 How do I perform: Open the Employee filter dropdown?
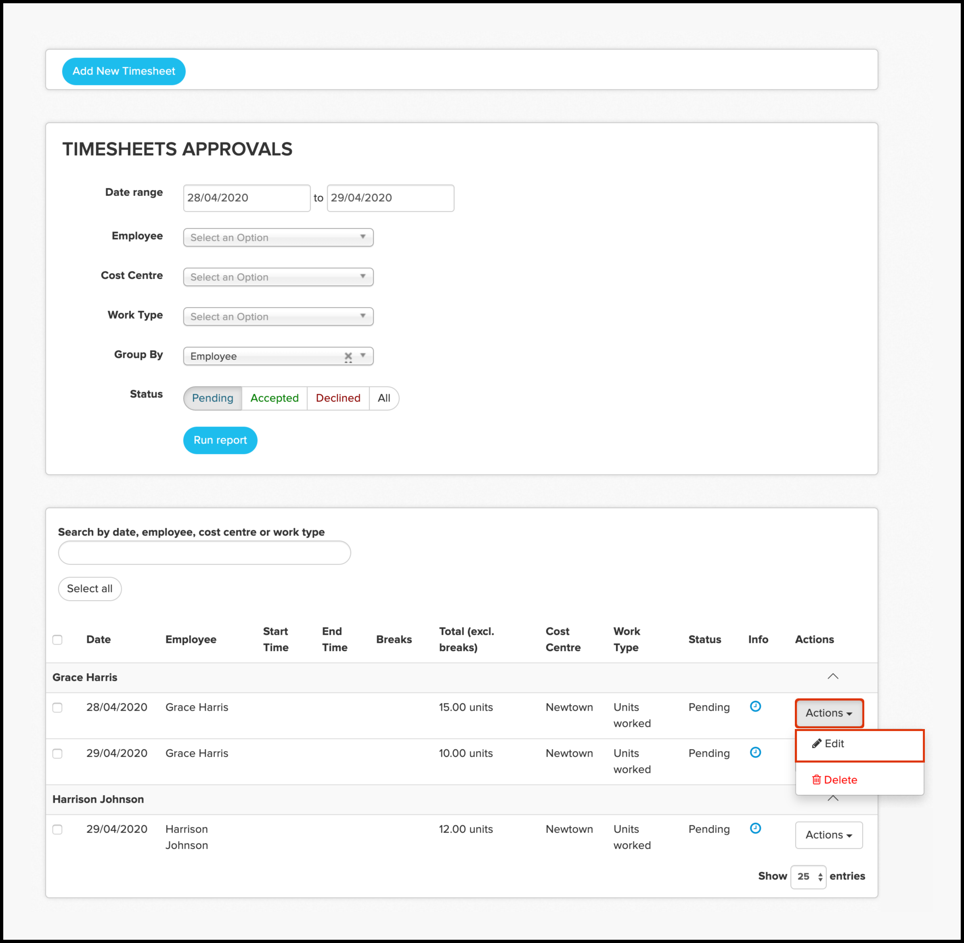[x=278, y=237]
